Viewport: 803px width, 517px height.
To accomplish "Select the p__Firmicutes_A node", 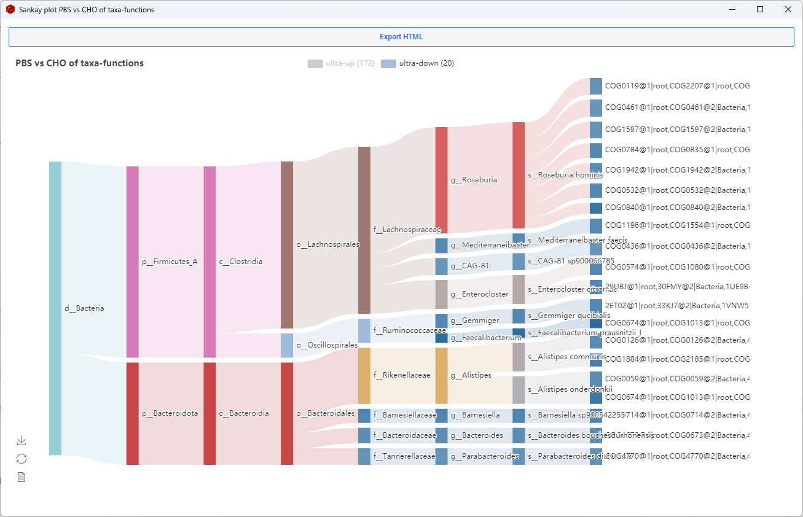I will (133, 262).
